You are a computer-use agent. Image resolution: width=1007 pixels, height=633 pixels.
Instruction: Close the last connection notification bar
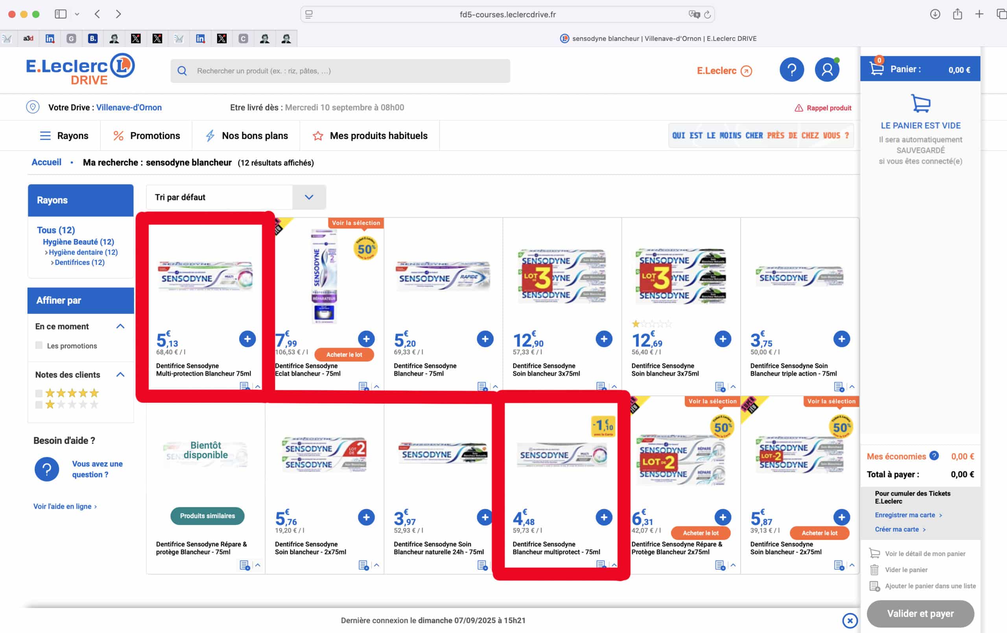pyautogui.click(x=850, y=620)
